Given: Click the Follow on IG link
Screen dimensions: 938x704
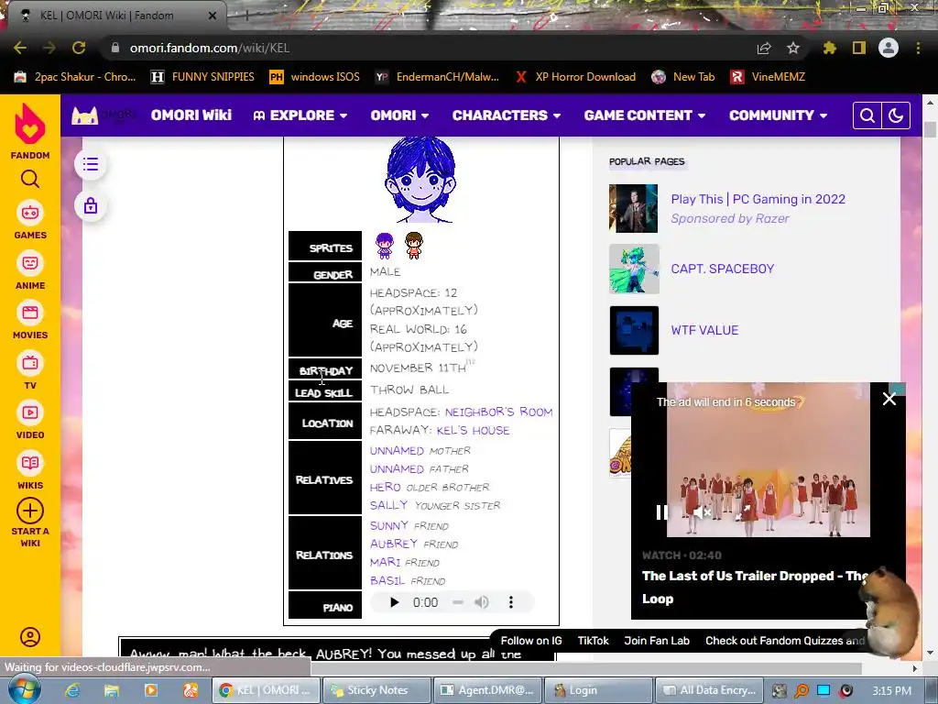Looking at the screenshot, I should point(531,641).
